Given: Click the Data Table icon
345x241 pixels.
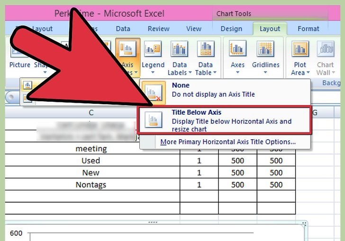Looking at the screenshot, I should point(206,49).
